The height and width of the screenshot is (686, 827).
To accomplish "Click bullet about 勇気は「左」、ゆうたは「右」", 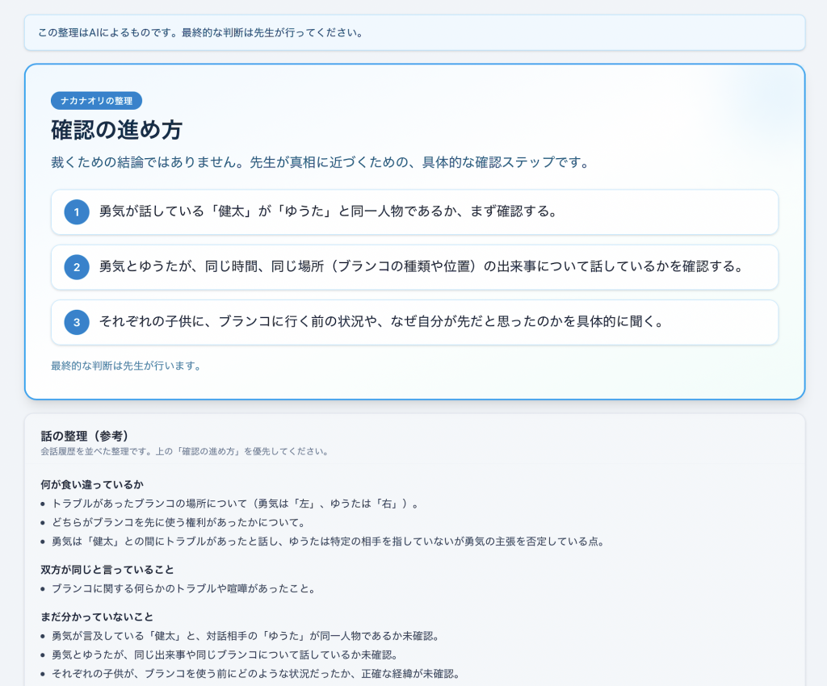I will point(235,504).
